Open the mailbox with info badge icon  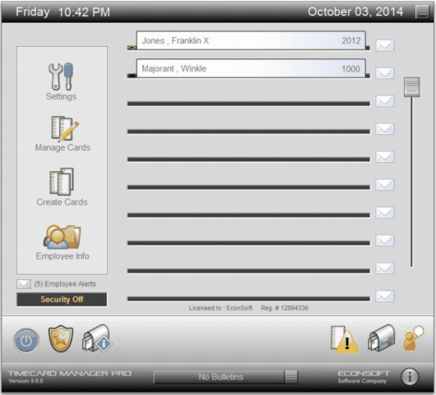pyautogui.click(x=97, y=338)
